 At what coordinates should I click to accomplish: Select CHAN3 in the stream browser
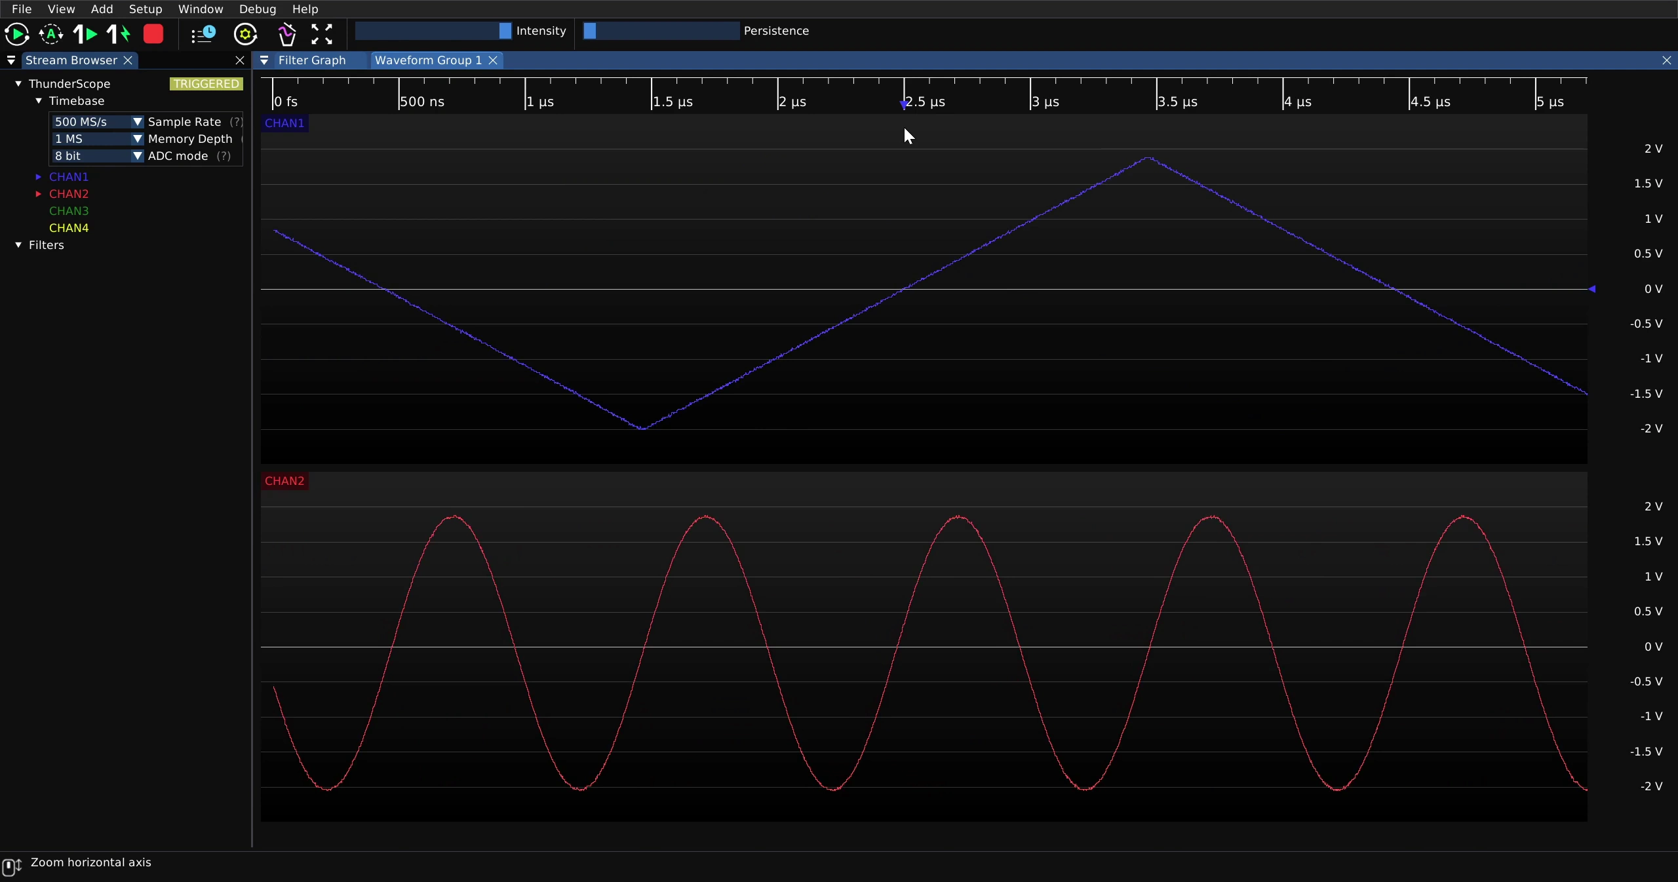[69, 211]
